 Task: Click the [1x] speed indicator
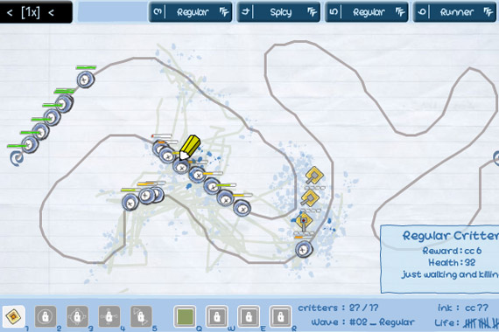coord(31,12)
